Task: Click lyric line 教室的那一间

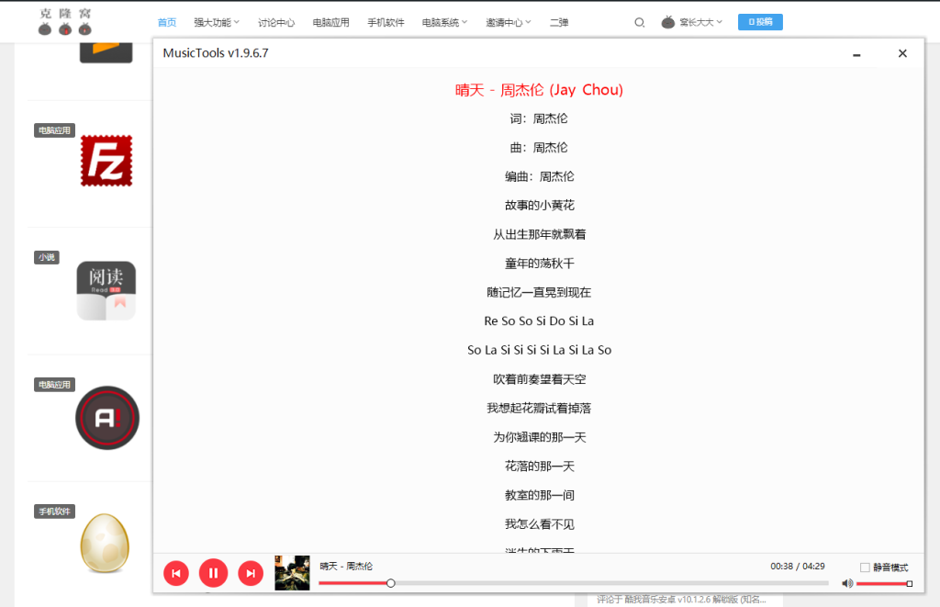Action: pyautogui.click(x=539, y=496)
